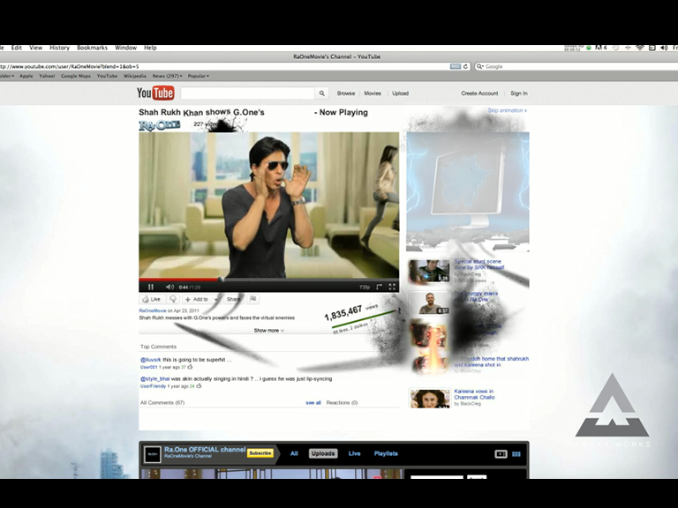Pause the video with the pause button
The height and width of the screenshot is (508, 678).
151,287
